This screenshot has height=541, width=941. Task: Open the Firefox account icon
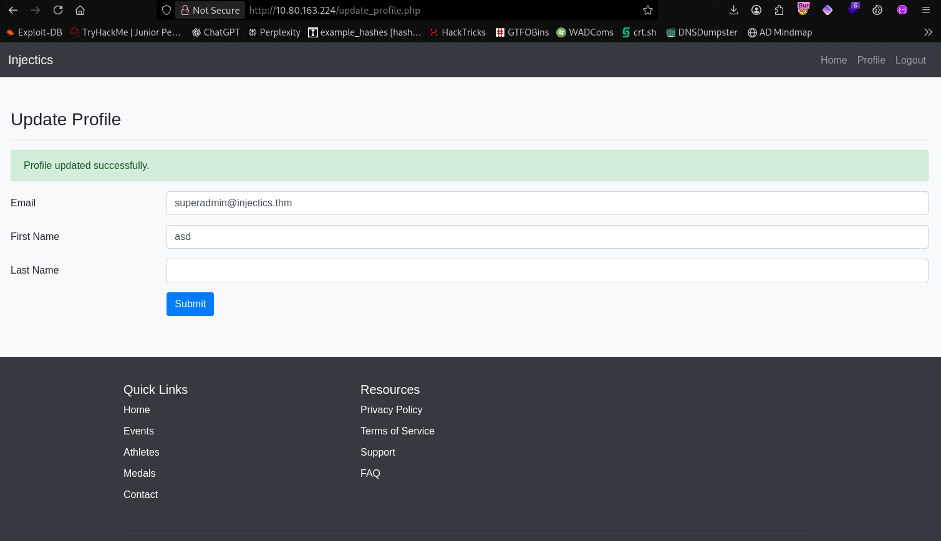click(x=756, y=10)
